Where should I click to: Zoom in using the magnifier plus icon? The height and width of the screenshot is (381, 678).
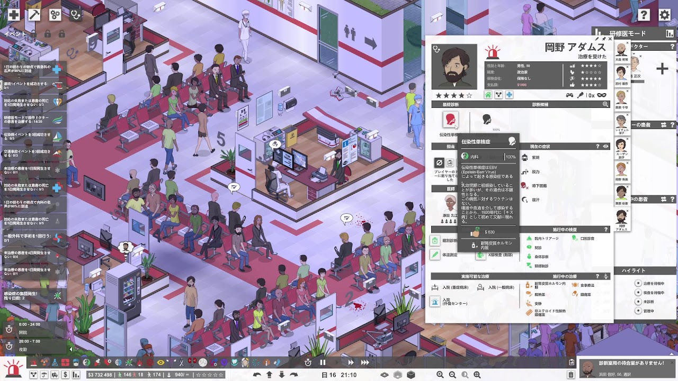click(x=440, y=375)
